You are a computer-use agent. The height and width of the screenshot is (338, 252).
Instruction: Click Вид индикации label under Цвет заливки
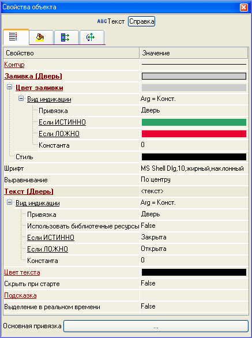pyautogui.click(x=49, y=99)
